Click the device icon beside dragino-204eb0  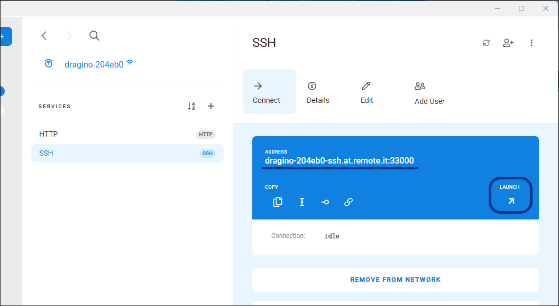pos(49,64)
